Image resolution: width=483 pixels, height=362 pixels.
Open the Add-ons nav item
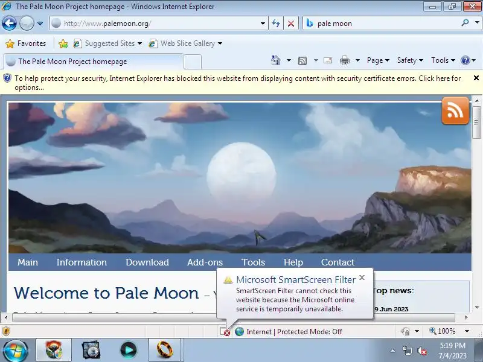tap(205, 262)
